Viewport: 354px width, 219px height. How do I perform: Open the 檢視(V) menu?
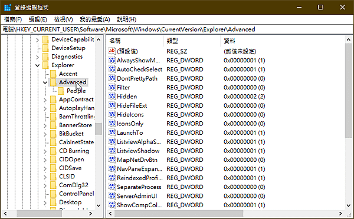click(63, 19)
